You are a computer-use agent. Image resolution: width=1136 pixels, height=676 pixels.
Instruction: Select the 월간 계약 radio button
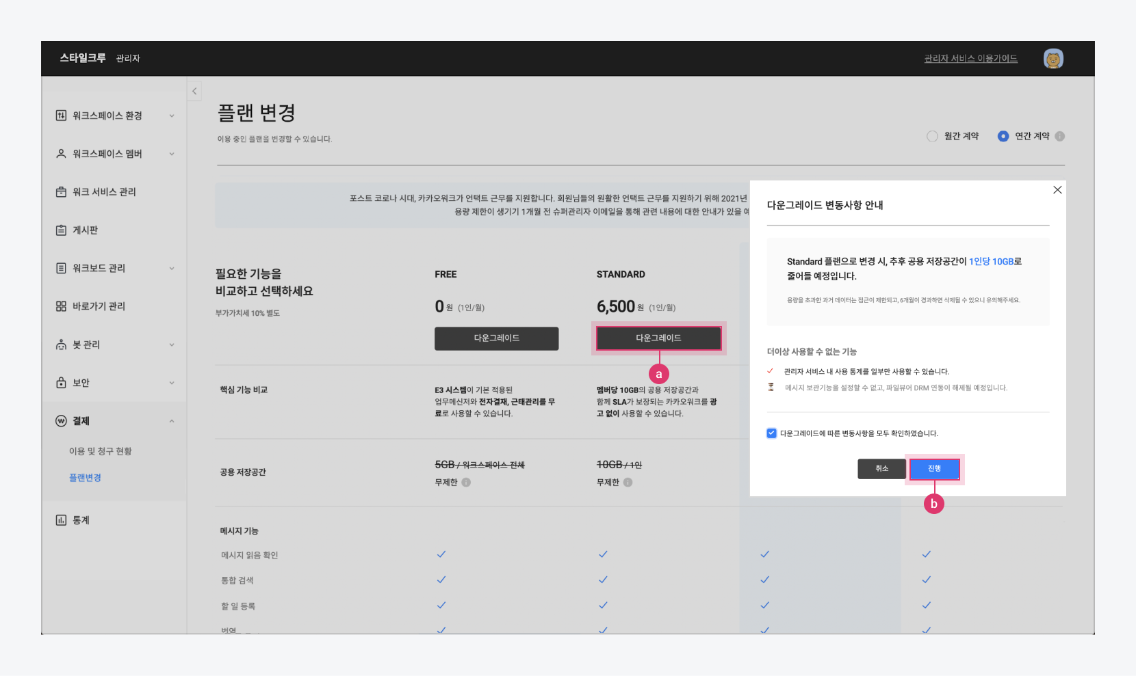pyautogui.click(x=932, y=136)
